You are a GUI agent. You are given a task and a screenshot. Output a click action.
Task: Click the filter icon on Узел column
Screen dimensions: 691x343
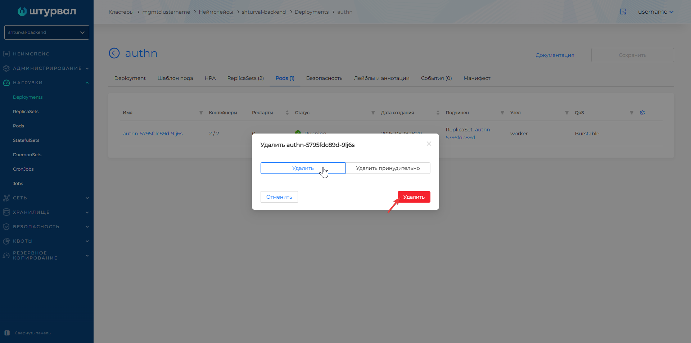pyautogui.click(x=567, y=113)
